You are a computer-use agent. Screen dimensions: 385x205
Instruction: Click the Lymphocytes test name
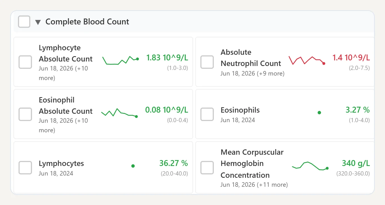pos(61,163)
